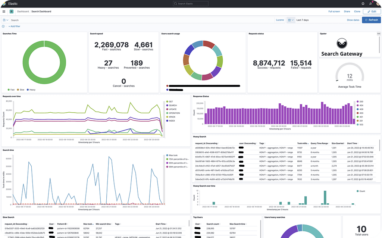Toggle the XPACK series legend entry
Screen dimensions: 382x238
[x=171, y=117]
